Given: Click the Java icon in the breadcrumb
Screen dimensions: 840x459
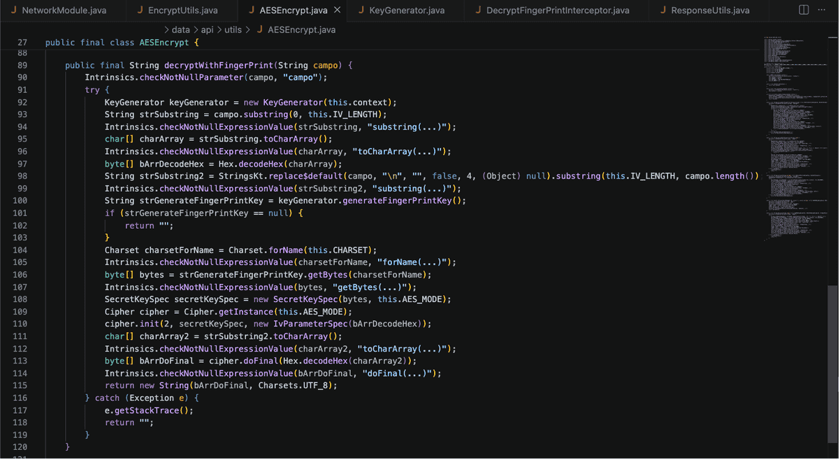Looking at the screenshot, I should (x=260, y=30).
